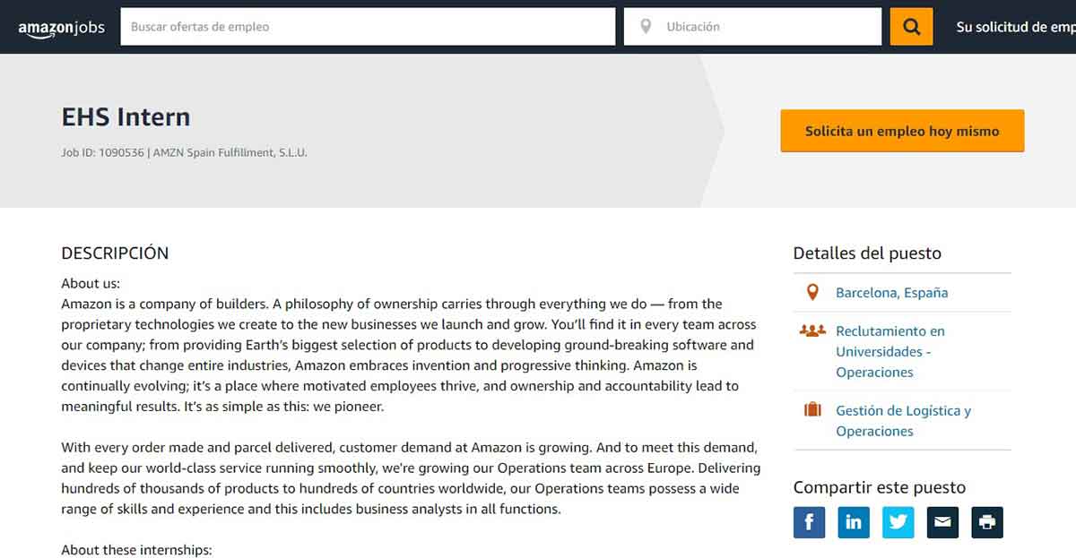Click the Detalles del puesto heading

[866, 253]
